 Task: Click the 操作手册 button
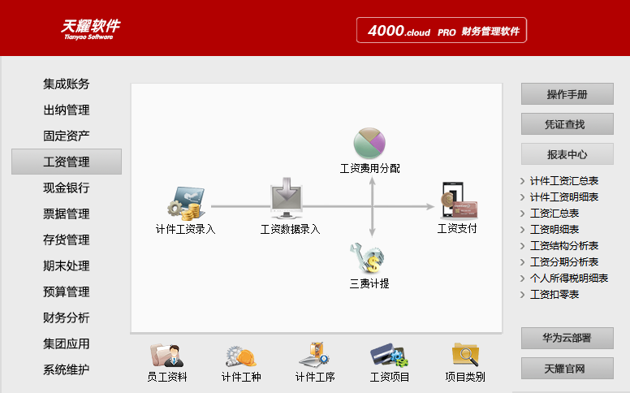(x=567, y=94)
